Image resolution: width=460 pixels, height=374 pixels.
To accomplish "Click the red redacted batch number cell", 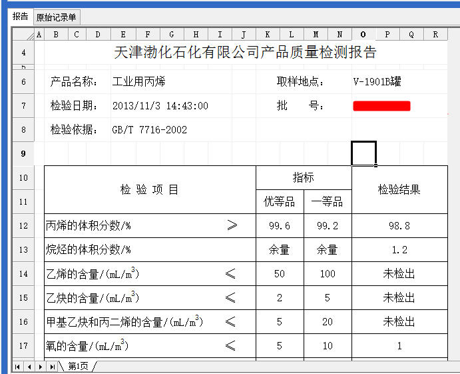I will point(381,106).
